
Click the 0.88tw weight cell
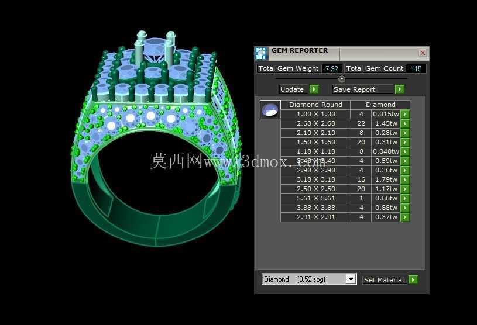pos(386,208)
